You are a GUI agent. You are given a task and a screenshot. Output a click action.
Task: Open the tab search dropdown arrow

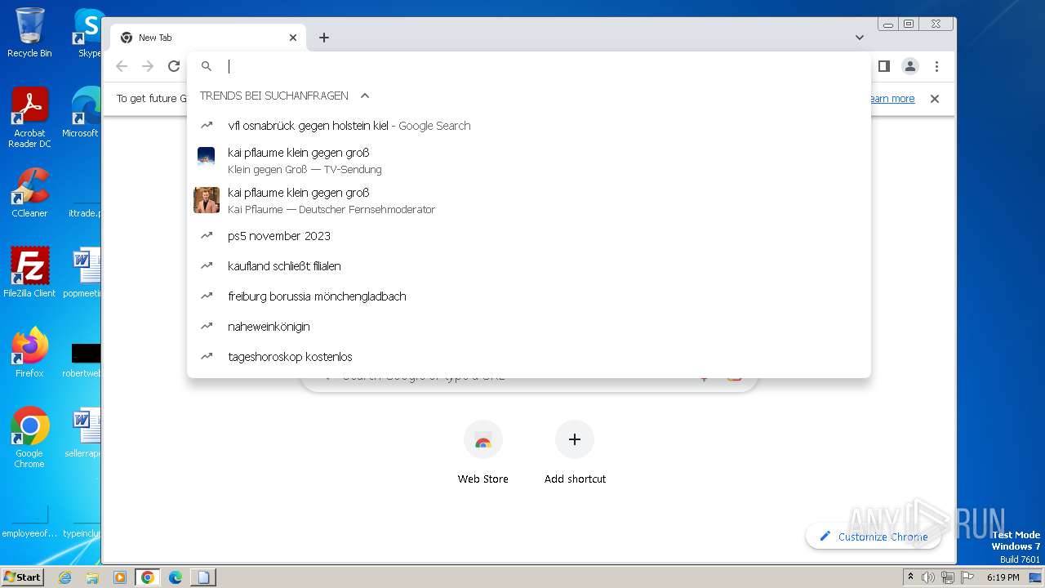(860, 38)
